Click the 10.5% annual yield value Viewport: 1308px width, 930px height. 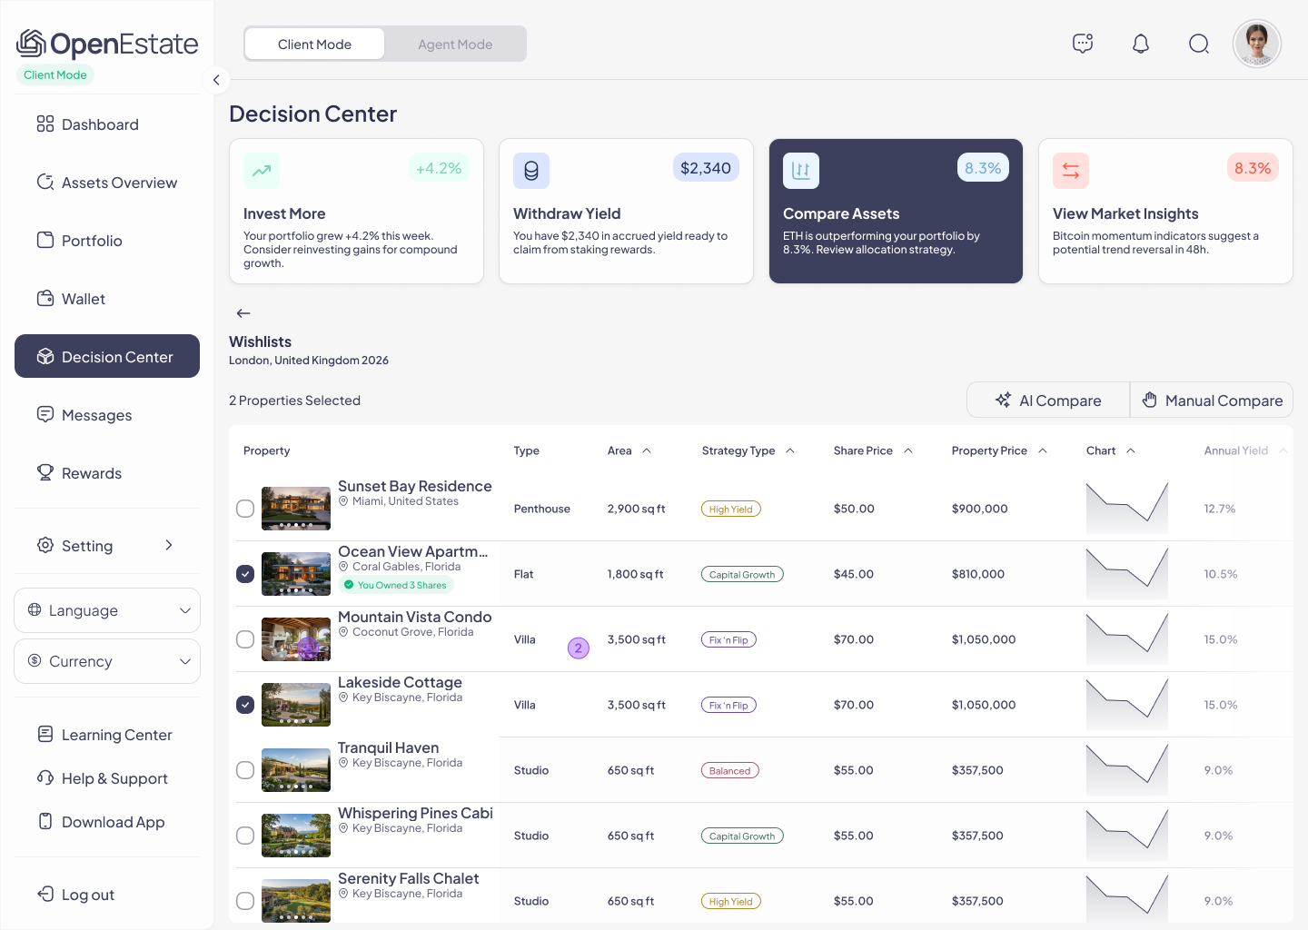(1220, 574)
